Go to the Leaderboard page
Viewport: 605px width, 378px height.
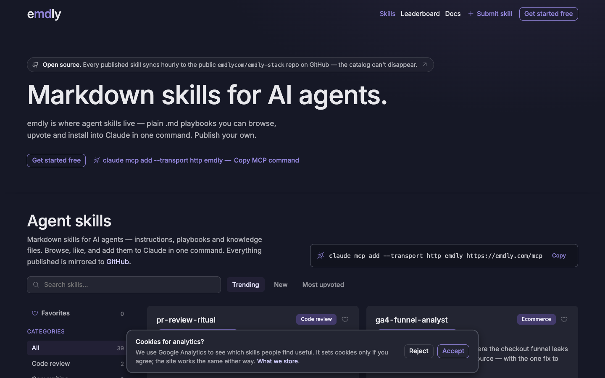coord(420,14)
